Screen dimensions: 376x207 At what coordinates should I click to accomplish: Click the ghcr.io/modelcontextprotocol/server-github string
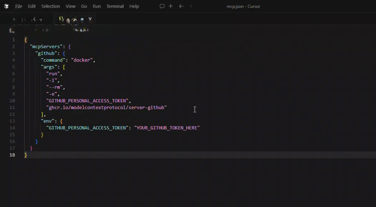click(x=106, y=108)
